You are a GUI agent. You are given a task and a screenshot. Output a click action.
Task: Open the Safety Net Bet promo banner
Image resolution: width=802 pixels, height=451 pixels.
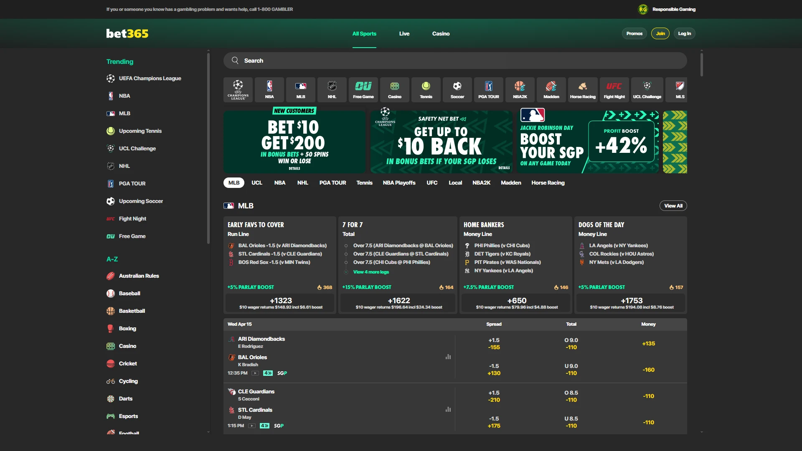click(x=442, y=142)
